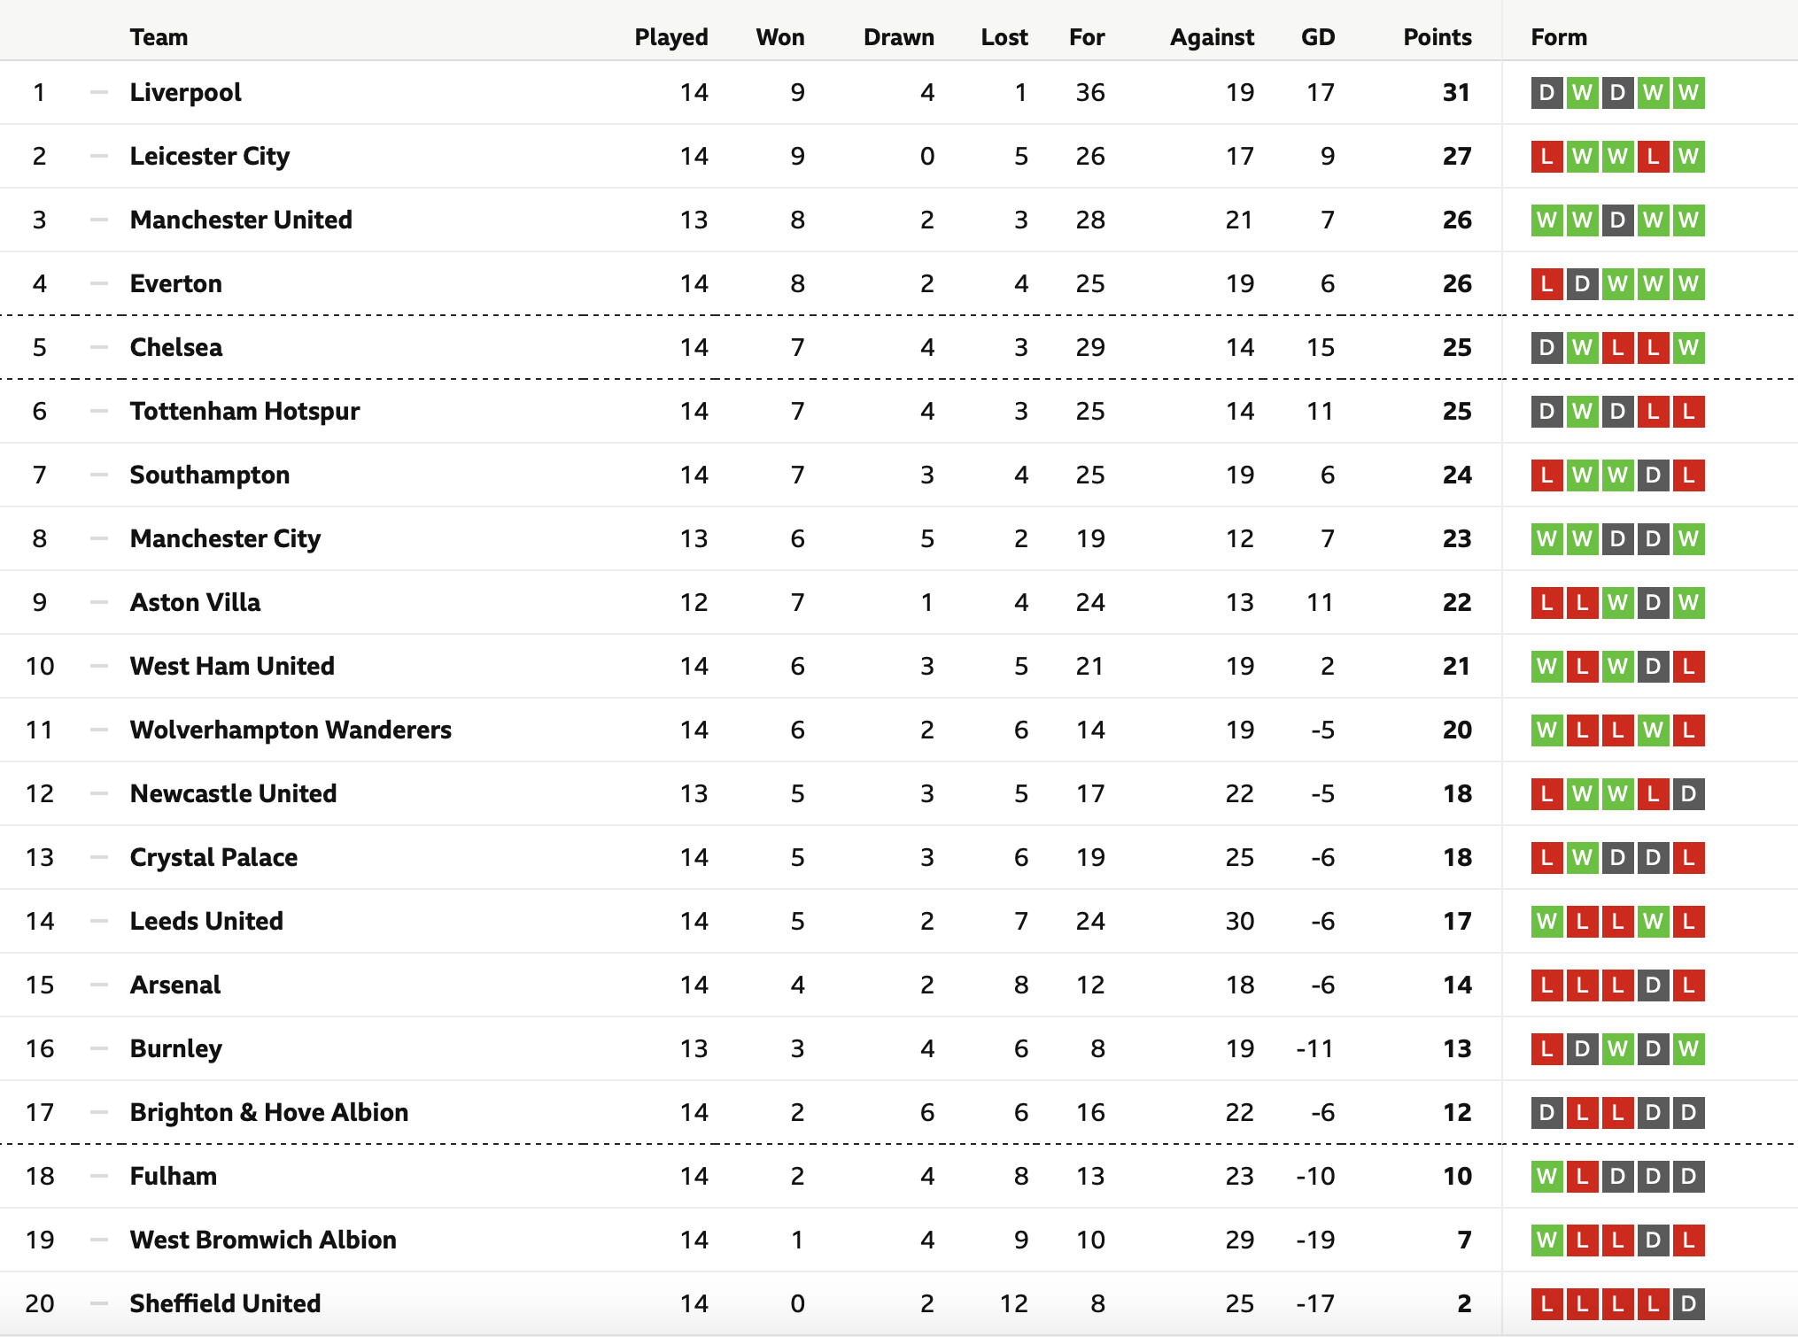
Task: Click the movement indicator next to Arsenal
Action: (99, 985)
